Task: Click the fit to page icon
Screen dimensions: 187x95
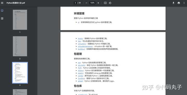Action: tap(105, 3)
